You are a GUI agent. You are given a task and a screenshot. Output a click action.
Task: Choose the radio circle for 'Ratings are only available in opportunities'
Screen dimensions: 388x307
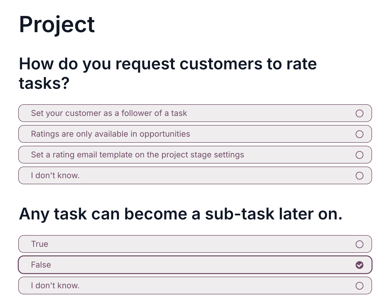pyautogui.click(x=359, y=134)
